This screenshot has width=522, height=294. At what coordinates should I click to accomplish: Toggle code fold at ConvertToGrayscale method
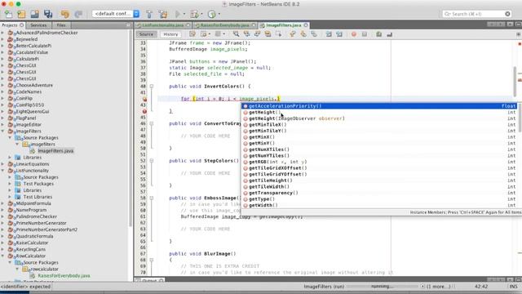(x=152, y=123)
